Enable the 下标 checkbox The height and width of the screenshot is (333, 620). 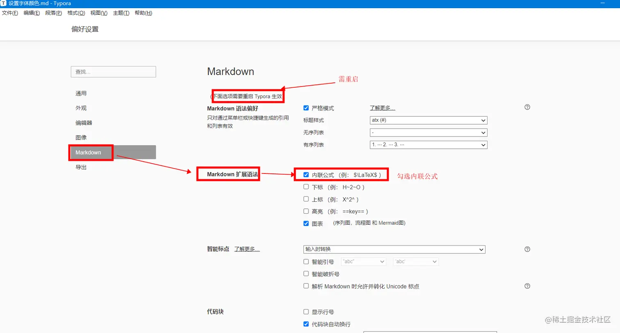pos(306,187)
